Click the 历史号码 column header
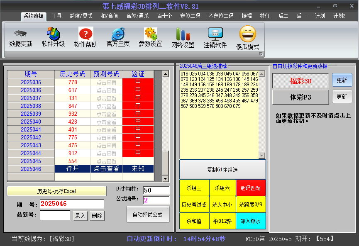The image size is (359, 246). coord(73,74)
